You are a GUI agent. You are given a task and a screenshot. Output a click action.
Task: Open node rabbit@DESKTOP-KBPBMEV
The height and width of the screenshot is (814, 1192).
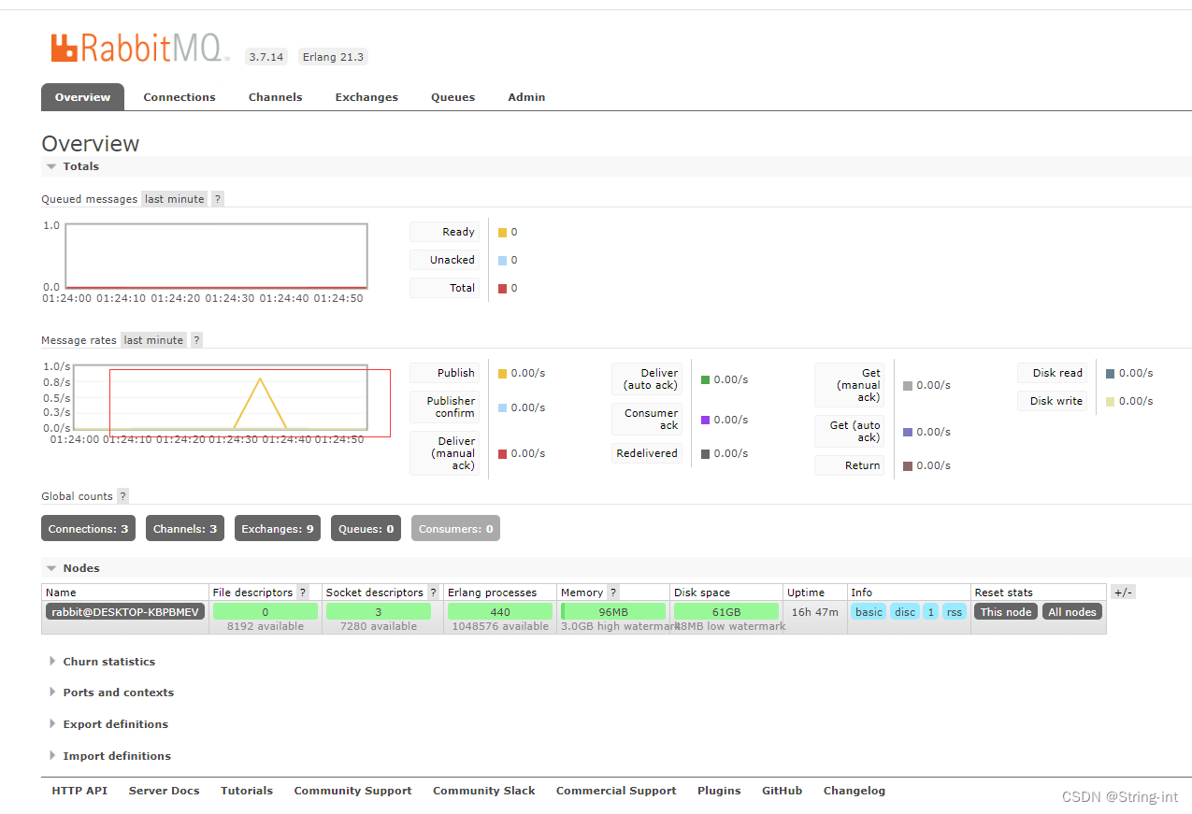[x=125, y=612]
